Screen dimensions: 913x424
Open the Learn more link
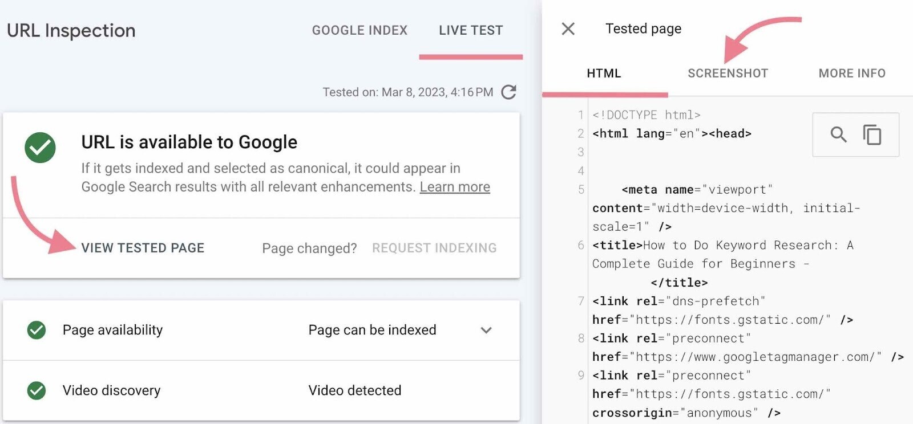click(455, 187)
